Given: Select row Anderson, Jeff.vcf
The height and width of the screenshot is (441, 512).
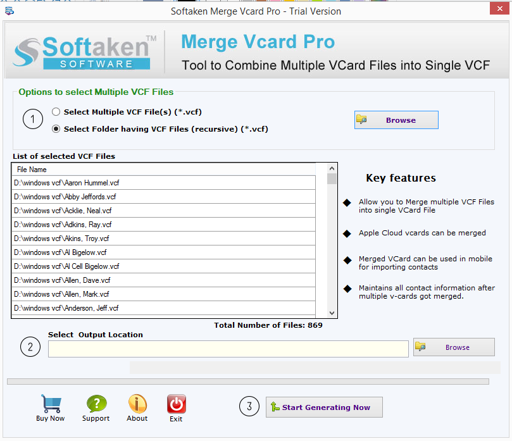Looking at the screenshot, I should pos(163,308).
